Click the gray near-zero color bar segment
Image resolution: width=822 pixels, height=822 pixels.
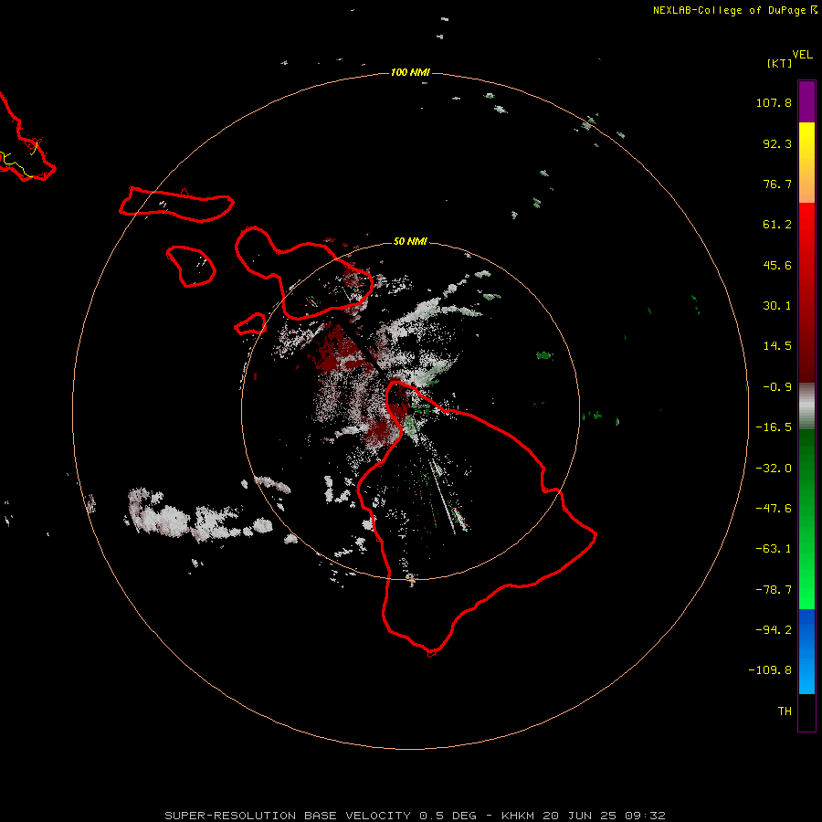pos(806,406)
